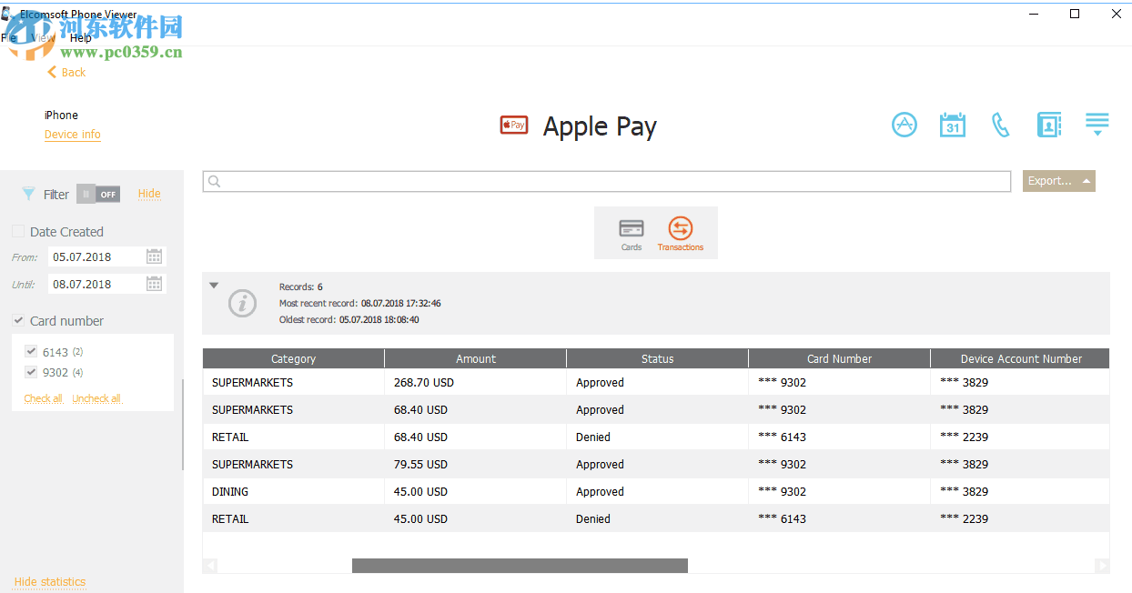1132x593 pixels.
Task: Open the Calendar category icon
Action: [952, 126]
